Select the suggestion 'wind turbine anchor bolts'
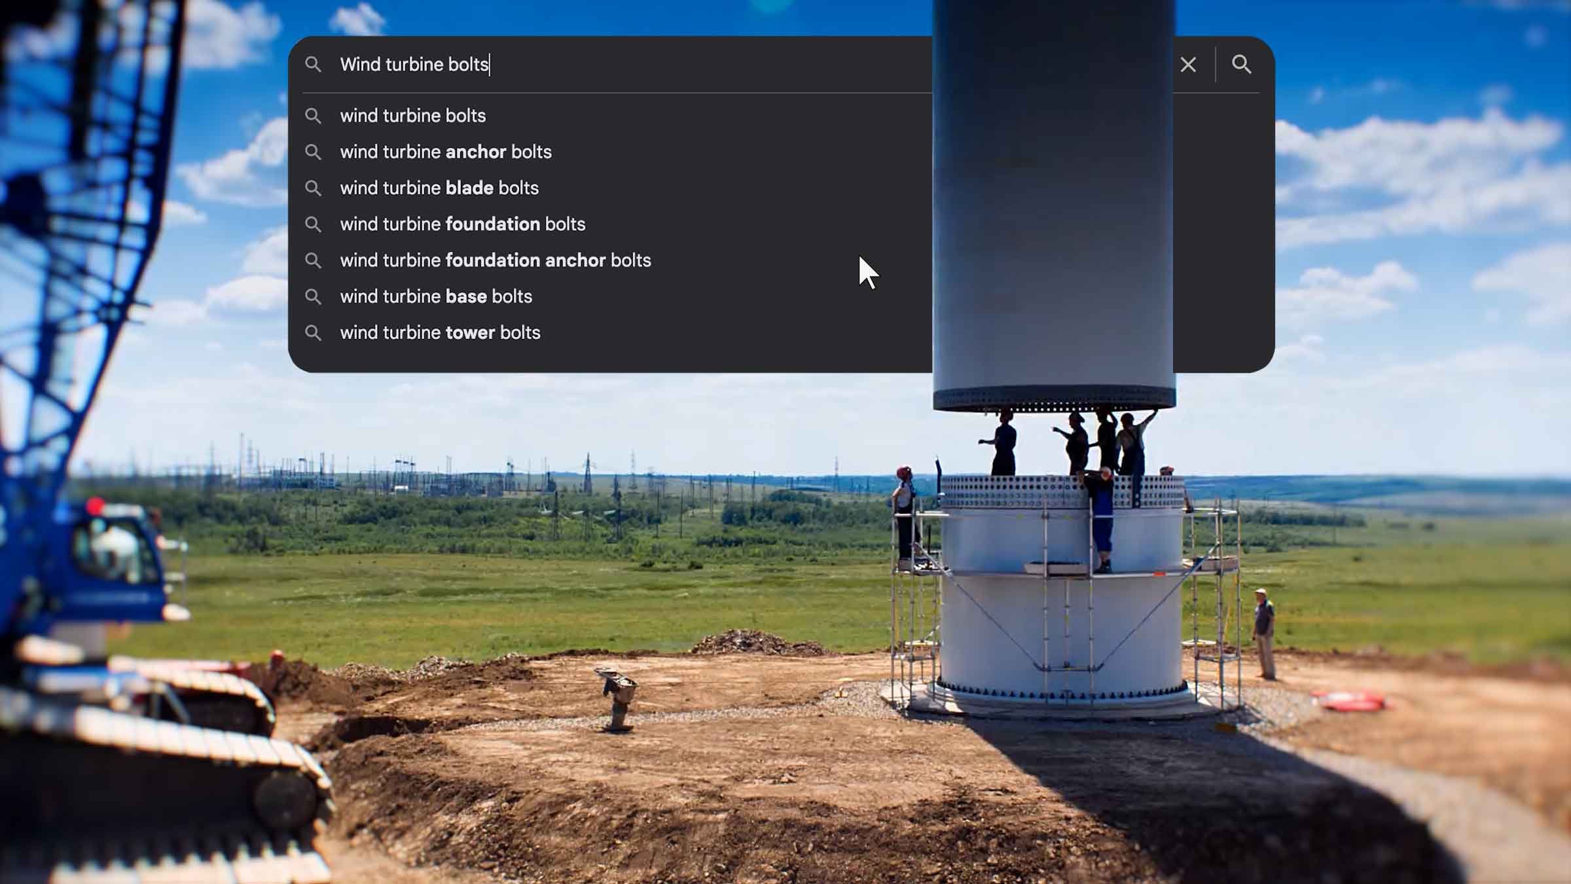The height and width of the screenshot is (884, 1571). coord(445,152)
